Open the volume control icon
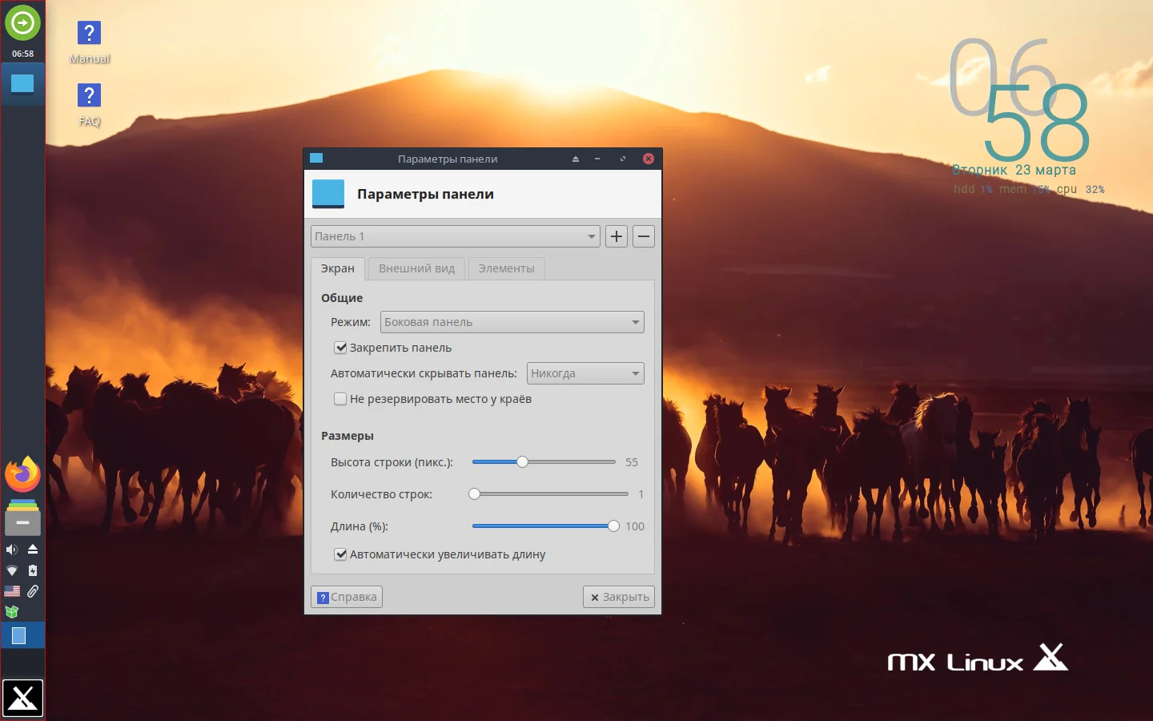 (11, 550)
